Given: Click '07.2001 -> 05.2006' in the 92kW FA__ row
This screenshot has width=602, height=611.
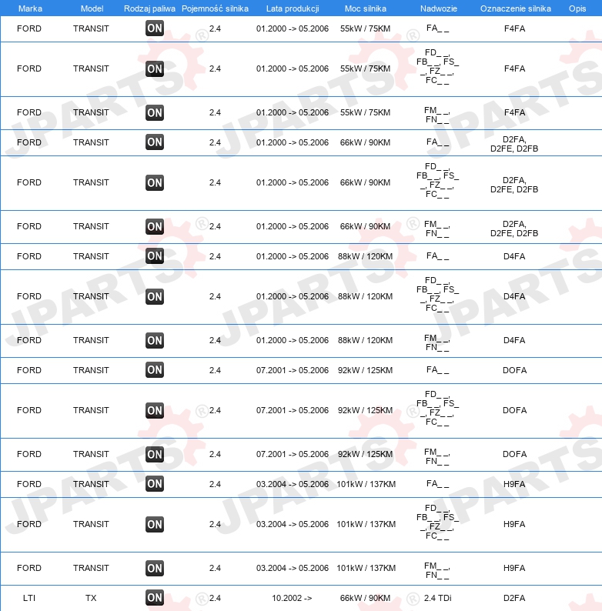Looking at the screenshot, I should [293, 370].
